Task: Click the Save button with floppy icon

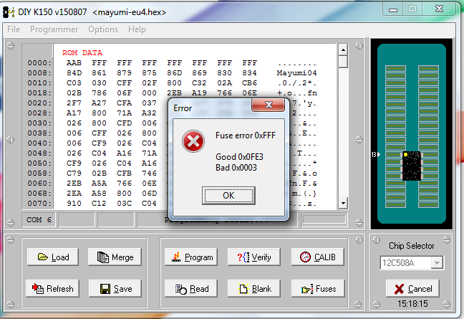Action: pos(115,289)
